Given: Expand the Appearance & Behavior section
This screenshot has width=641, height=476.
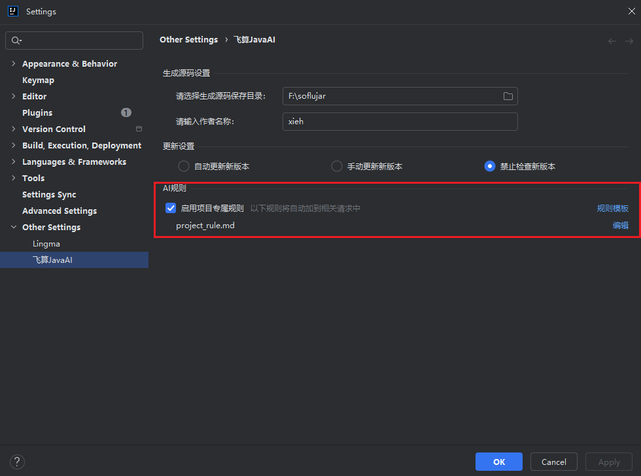Looking at the screenshot, I should (14, 63).
